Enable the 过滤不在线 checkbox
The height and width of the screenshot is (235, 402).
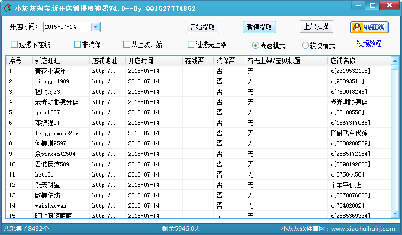(x=15, y=45)
